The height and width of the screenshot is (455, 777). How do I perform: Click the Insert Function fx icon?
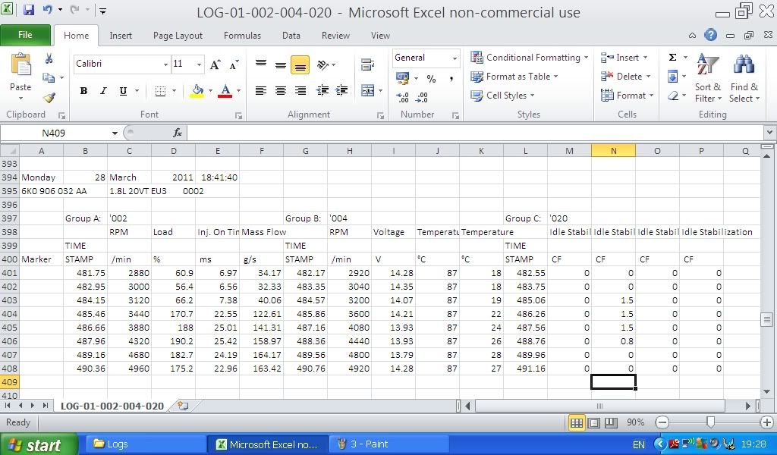pos(178,133)
